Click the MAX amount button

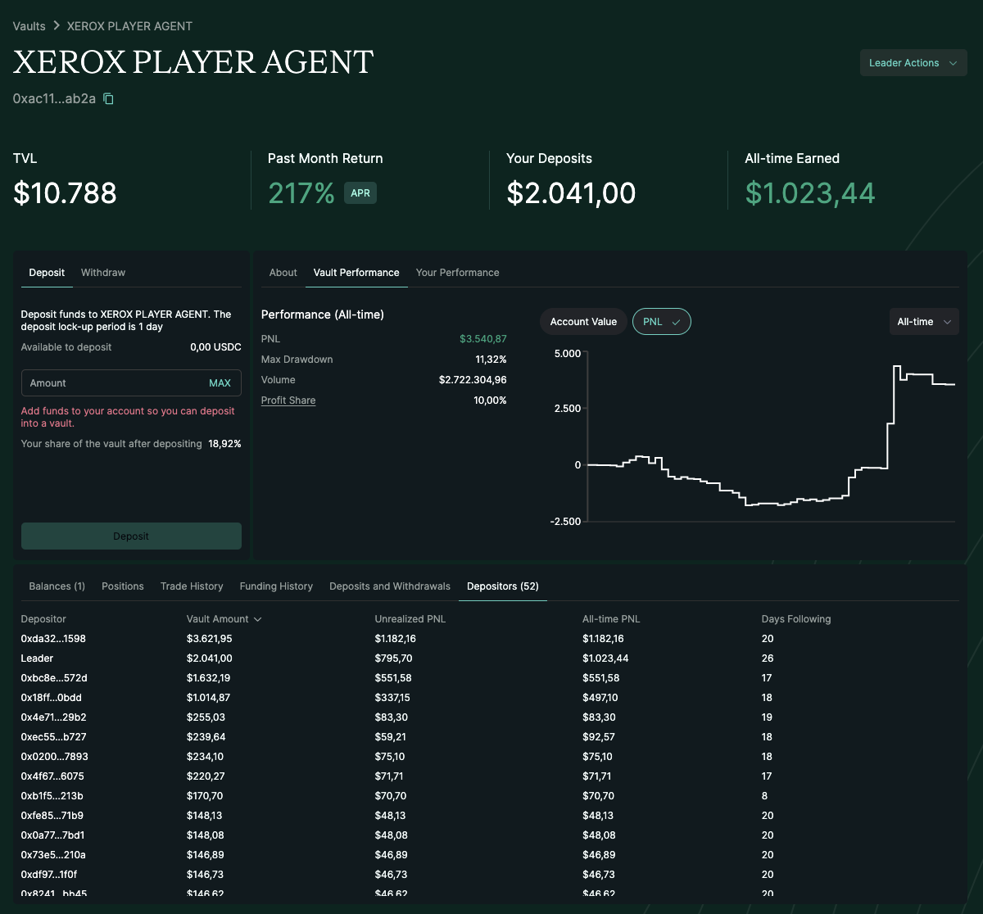220,383
